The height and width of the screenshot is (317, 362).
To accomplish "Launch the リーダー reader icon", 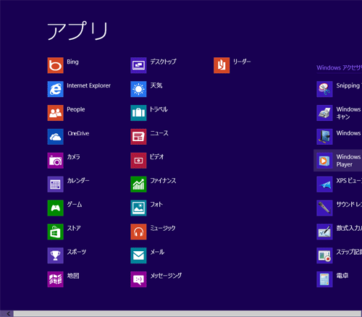I will point(222,65).
